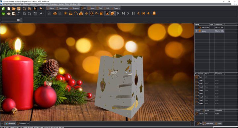This screenshot has width=238, height=128.
Task: Open the File menu
Action: pyautogui.click(x=5, y=4)
